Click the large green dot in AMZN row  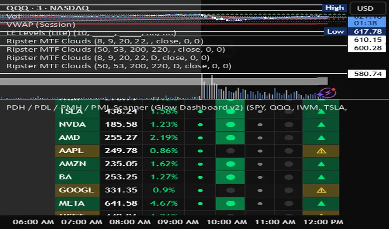click(x=230, y=164)
